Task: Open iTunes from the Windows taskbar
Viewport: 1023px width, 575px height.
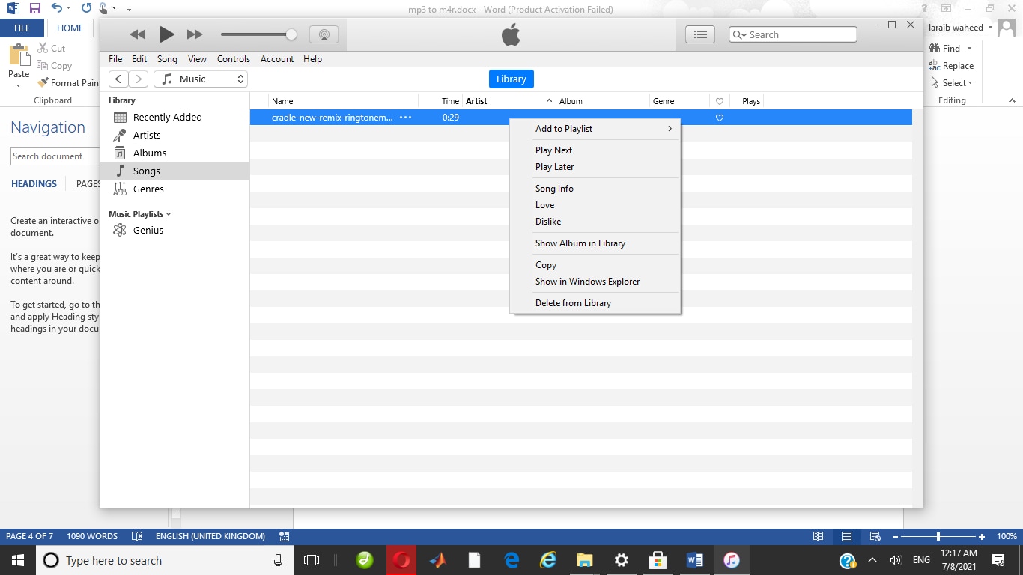Action: (731, 560)
